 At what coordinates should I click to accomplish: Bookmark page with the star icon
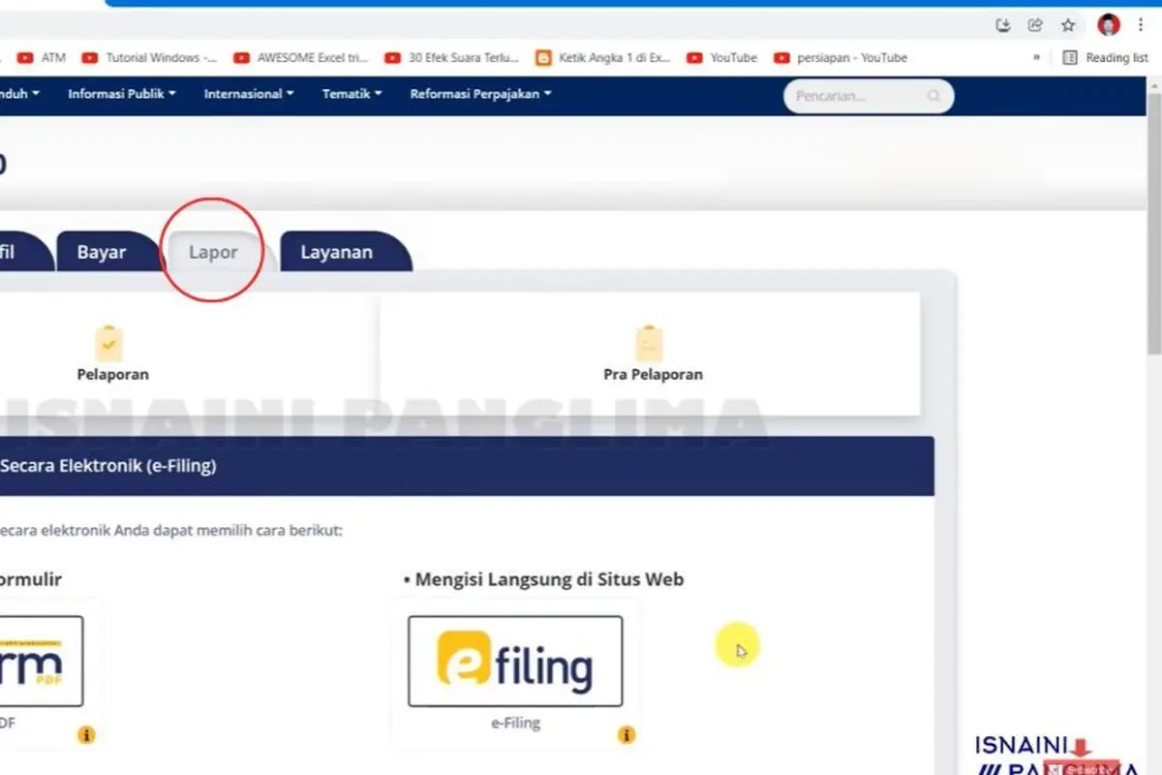tap(1068, 25)
